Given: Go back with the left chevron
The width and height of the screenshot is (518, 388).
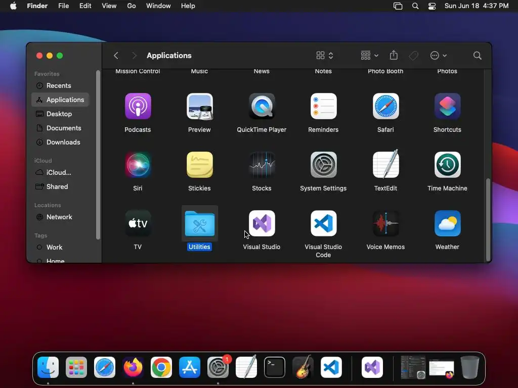Looking at the screenshot, I should point(116,56).
